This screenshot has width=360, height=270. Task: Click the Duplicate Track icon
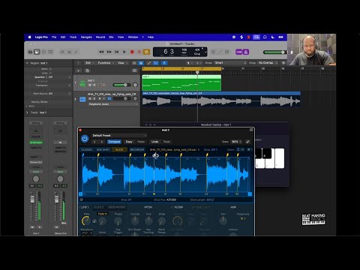pyautogui.click(x=87, y=70)
